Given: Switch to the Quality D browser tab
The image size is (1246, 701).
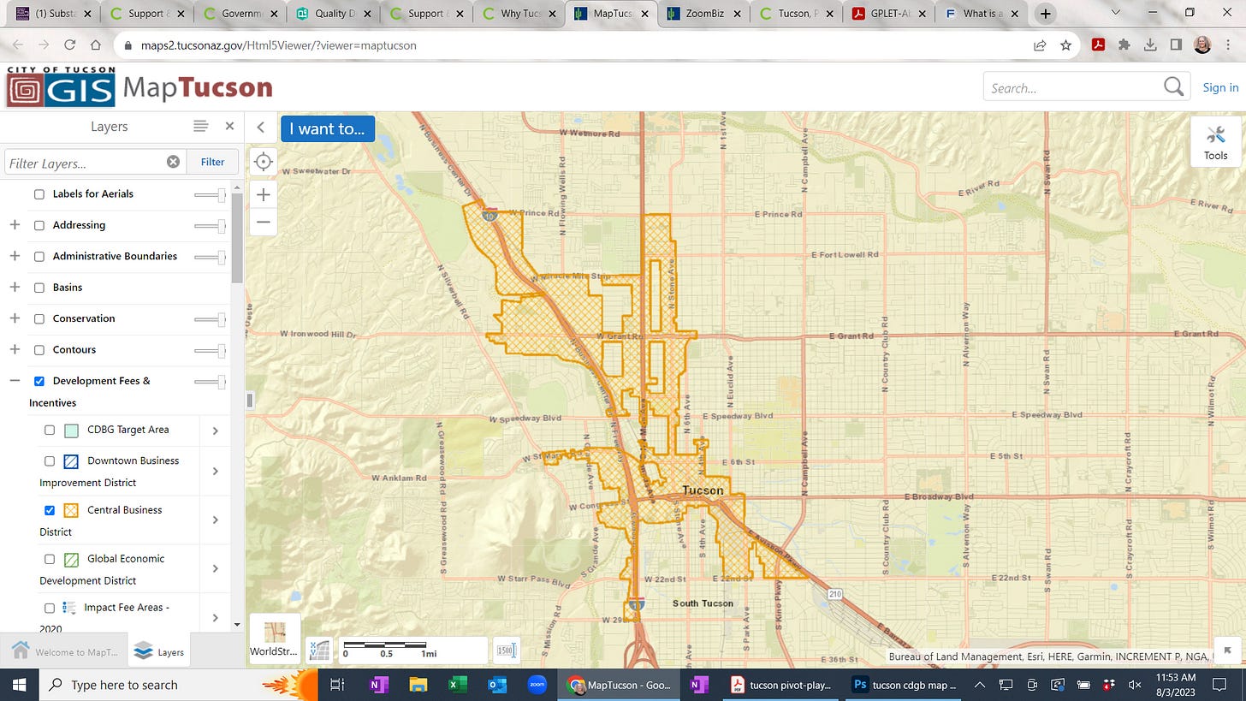Looking at the screenshot, I should point(332,14).
